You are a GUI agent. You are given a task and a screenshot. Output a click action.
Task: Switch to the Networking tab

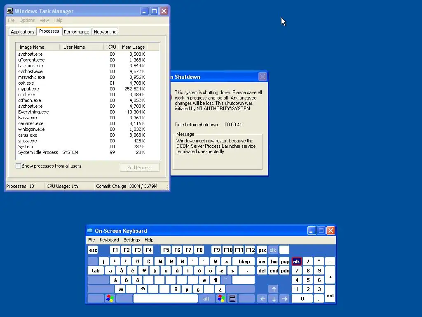coord(105,31)
